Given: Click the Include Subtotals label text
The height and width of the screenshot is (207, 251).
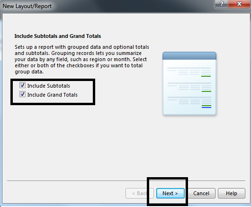Looking at the screenshot, I should pyautogui.click(x=48, y=86).
